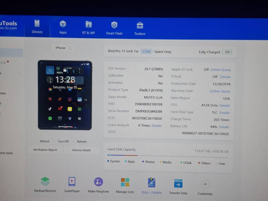Click the Apps legend swatch

pos(126,161)
